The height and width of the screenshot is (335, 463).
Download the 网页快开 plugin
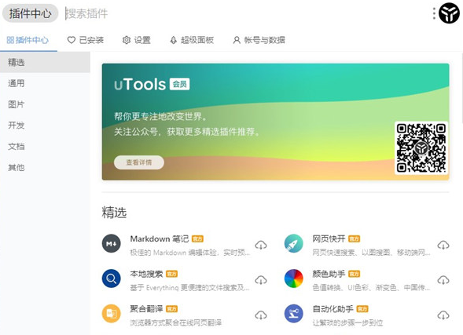tap(443, 245)
